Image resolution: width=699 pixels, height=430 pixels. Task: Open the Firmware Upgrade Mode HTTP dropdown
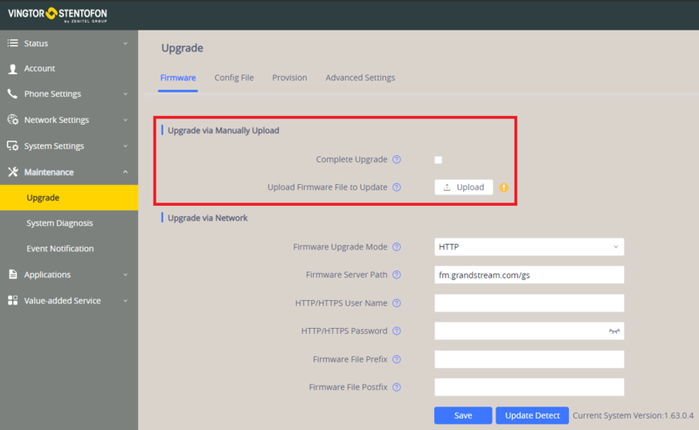pos(529,247)
